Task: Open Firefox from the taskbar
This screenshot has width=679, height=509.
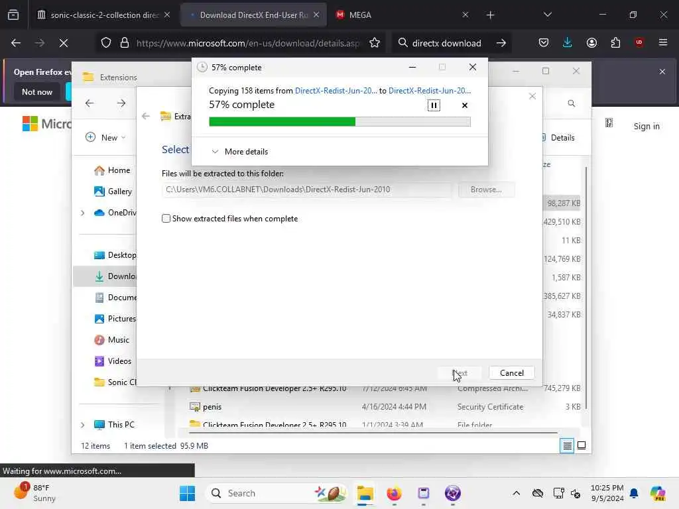Action: (x=394, y=493)
